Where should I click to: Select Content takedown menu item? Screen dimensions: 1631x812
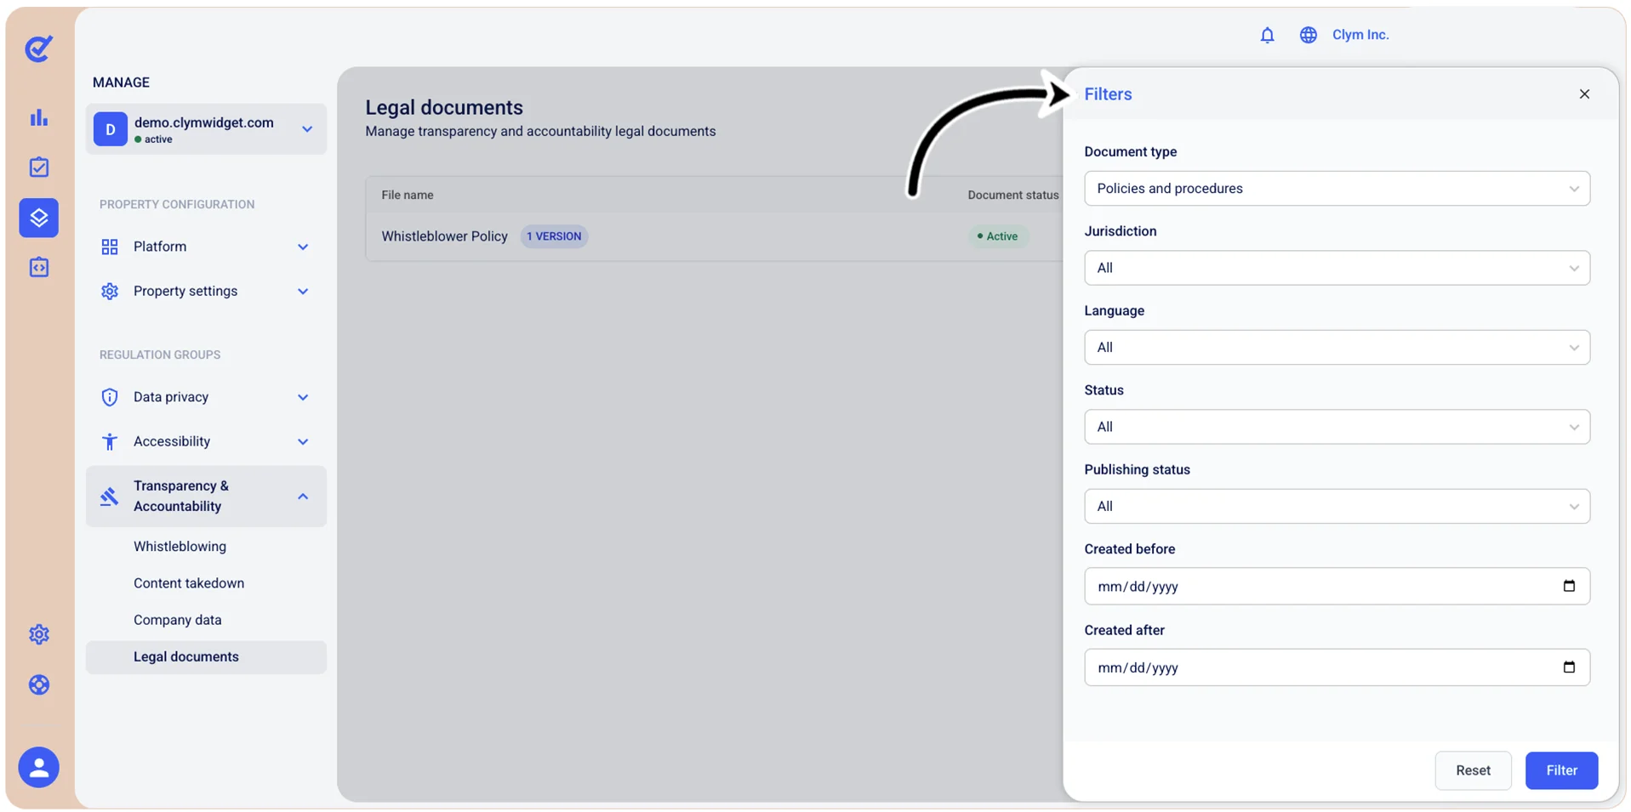189,583
